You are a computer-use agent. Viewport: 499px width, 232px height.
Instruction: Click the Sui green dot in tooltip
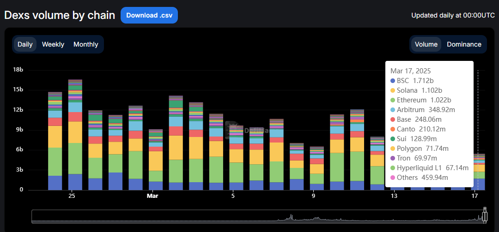[392, 139]
